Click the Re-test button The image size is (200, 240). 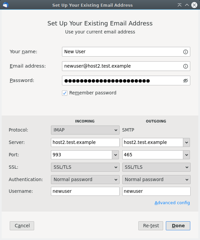(x=151, y=226)
